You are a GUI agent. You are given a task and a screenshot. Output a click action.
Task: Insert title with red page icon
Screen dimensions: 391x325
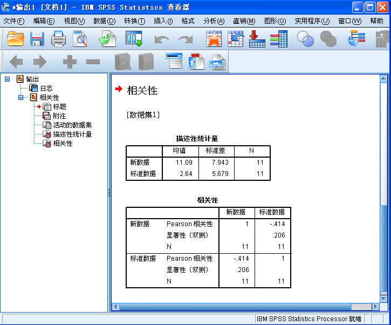click(197, 62)
